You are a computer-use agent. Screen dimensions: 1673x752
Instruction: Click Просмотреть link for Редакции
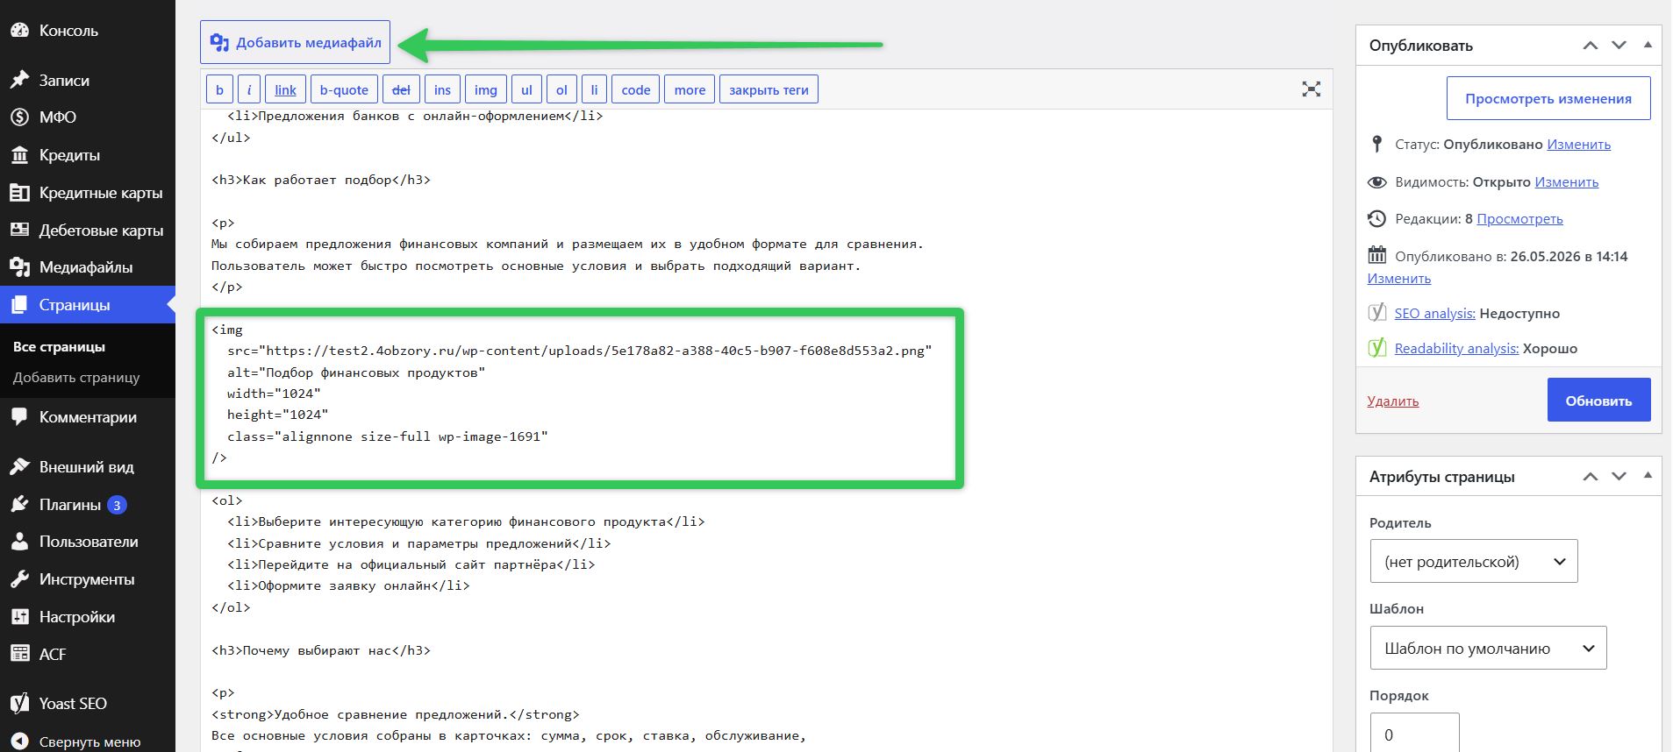[1519, 219]
